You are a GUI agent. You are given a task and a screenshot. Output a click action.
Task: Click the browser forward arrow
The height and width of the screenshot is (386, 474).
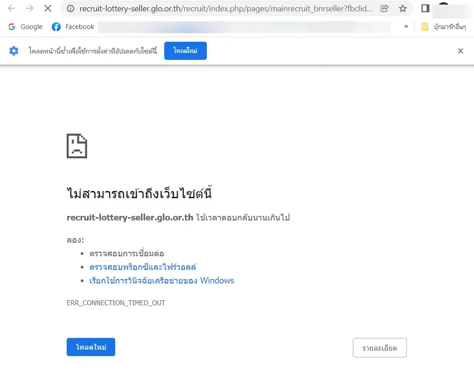29,8
